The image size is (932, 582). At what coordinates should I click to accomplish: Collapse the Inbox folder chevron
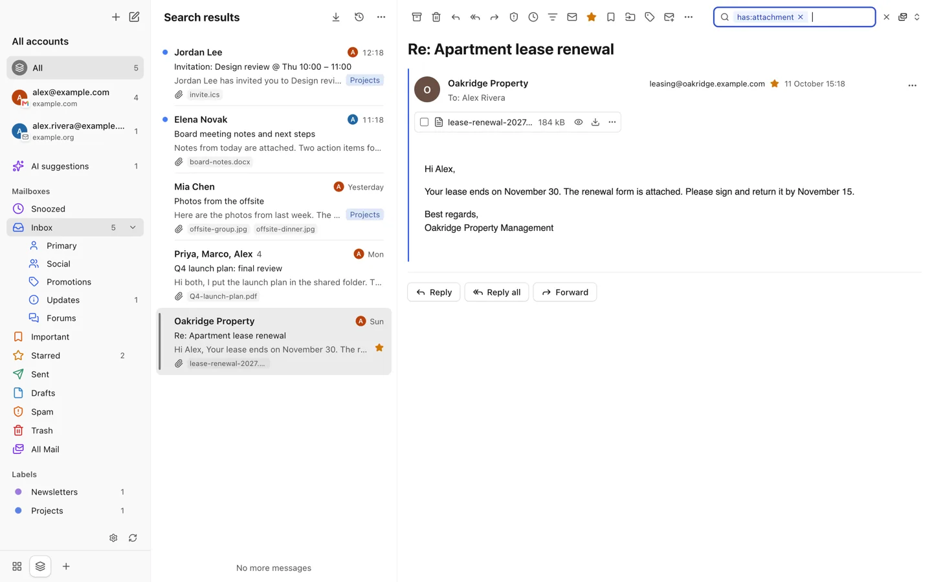point(133,228)
